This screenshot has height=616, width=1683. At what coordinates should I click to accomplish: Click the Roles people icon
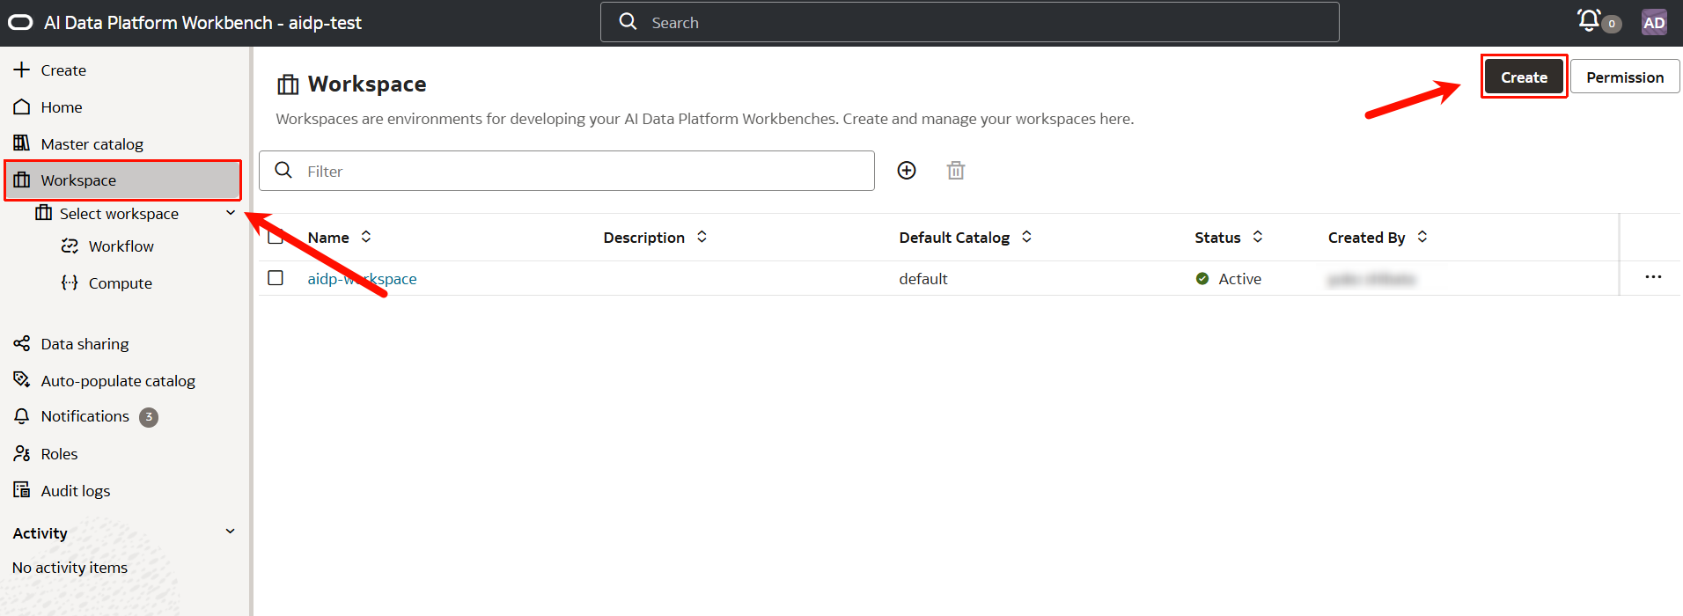22,453
